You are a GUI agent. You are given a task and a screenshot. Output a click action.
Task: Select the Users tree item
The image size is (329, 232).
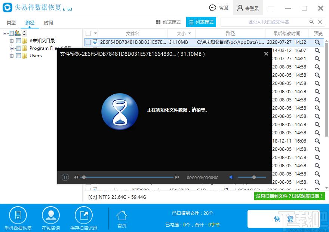click(x=36, y=56)
